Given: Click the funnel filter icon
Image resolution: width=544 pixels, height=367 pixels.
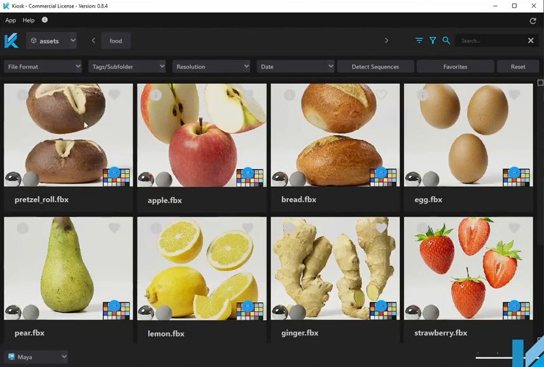Looking at the screenshot, I should tap(433, 41).
